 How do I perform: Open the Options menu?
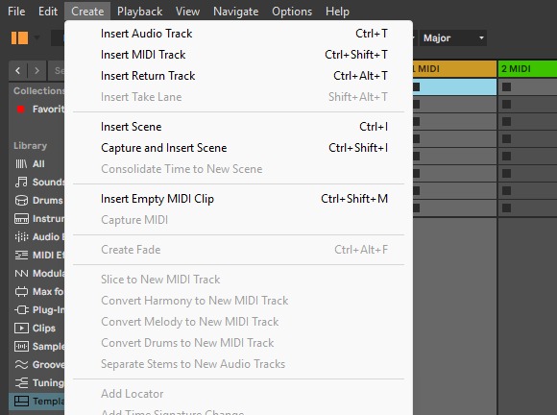(x=292, y=12)
